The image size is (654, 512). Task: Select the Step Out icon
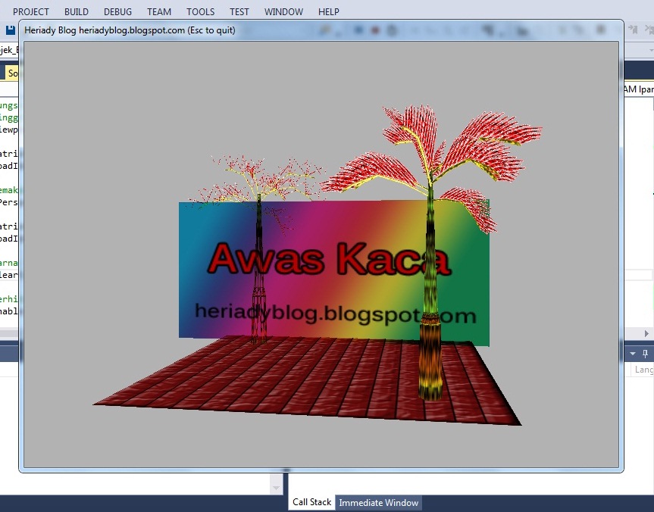[462, 29]
